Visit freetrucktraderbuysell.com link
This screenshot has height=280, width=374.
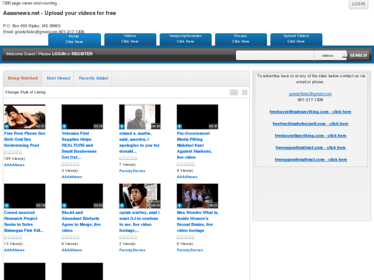click(310, 124)
